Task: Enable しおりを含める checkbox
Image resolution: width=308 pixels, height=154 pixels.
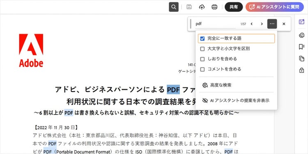Action: click(202, 59)
